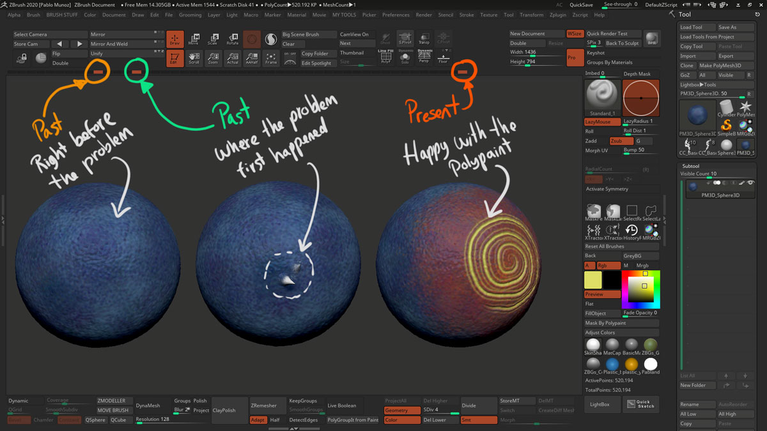This screenshot has height=431, width=767.
Task: Click the ZRemesher button
Action: (x=264, y=405)
